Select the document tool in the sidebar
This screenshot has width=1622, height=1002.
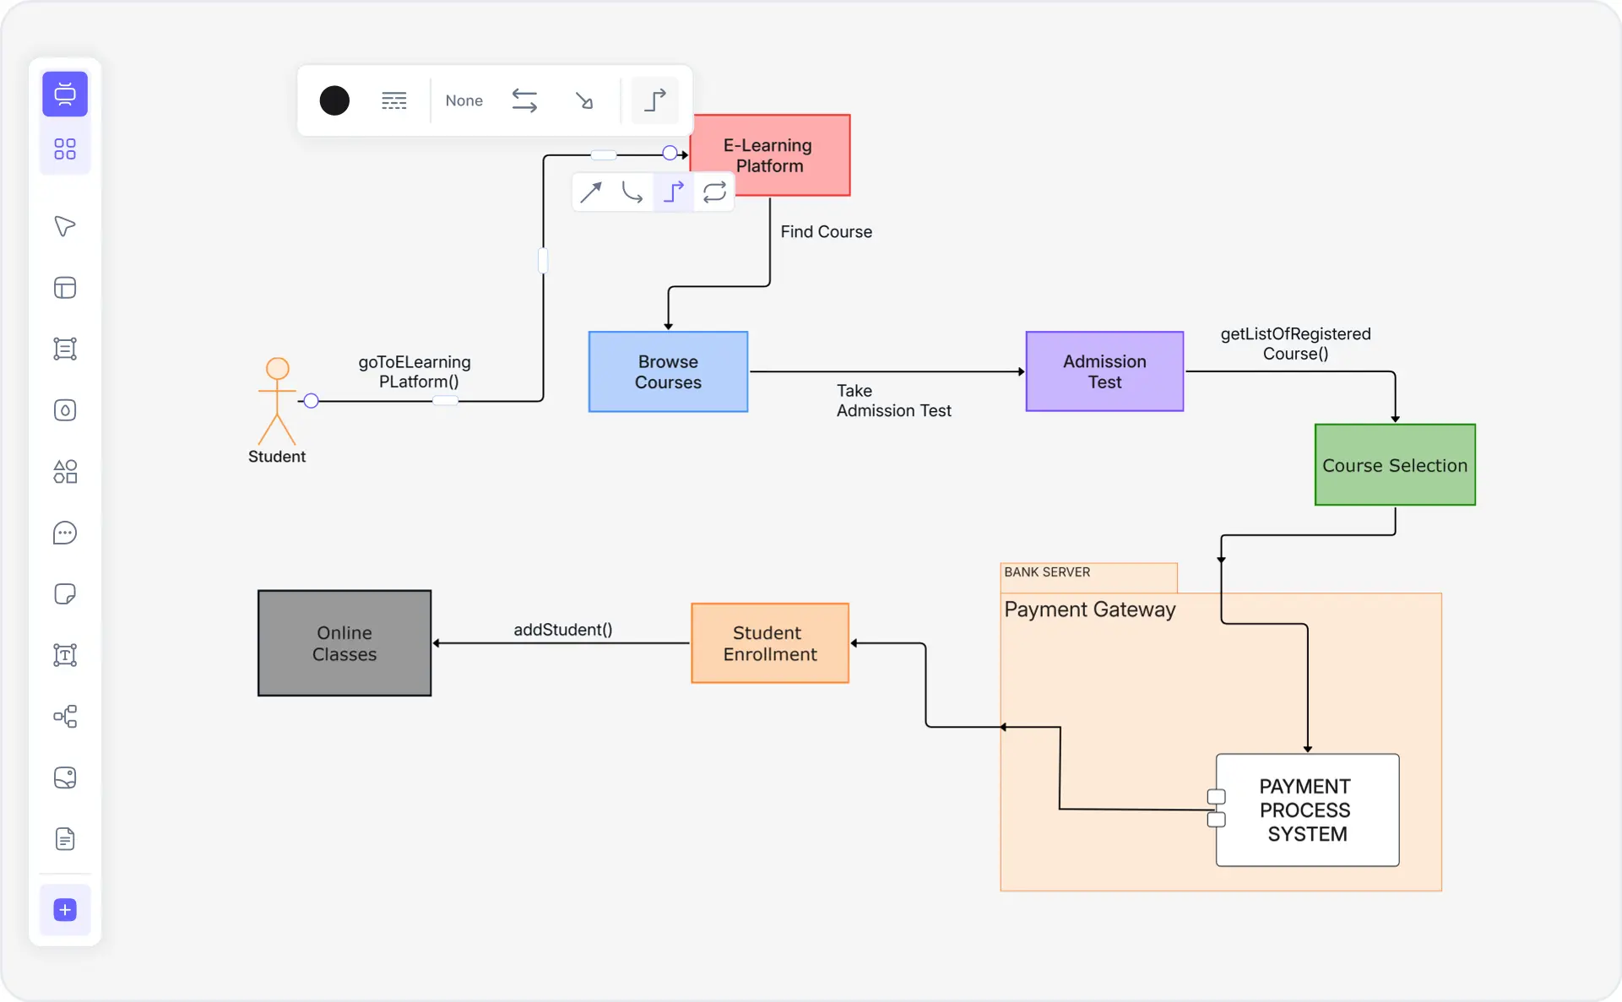click(x=65, y=839)
